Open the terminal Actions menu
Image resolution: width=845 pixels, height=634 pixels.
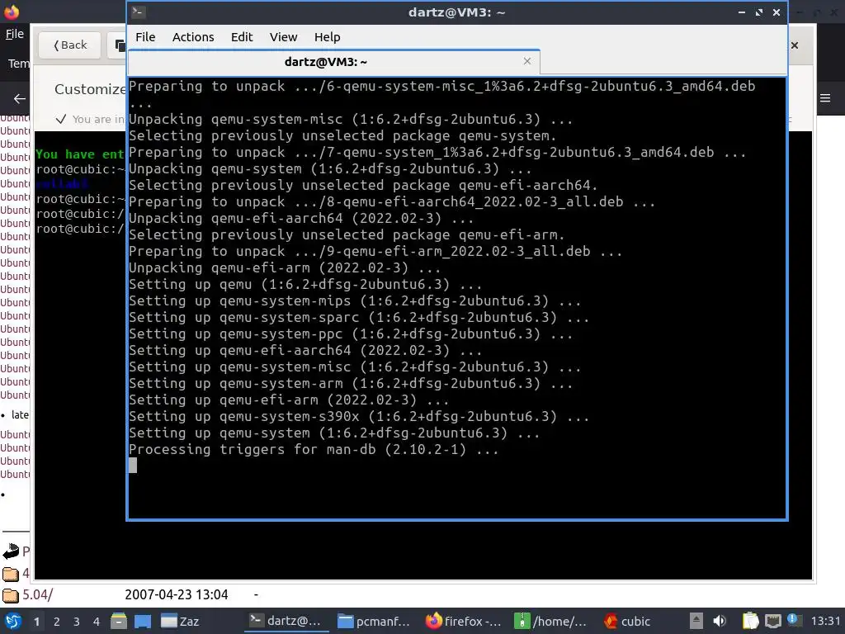pyautogui.click(x=193, y=36)
